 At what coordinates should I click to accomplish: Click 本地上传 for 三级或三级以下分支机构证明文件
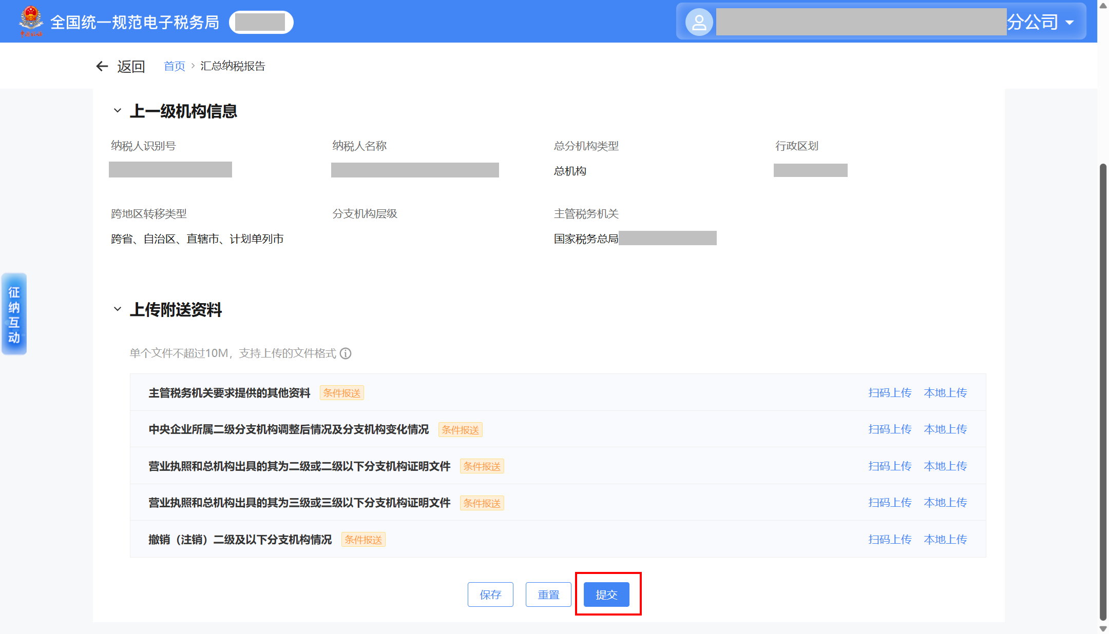click(945, 503)
